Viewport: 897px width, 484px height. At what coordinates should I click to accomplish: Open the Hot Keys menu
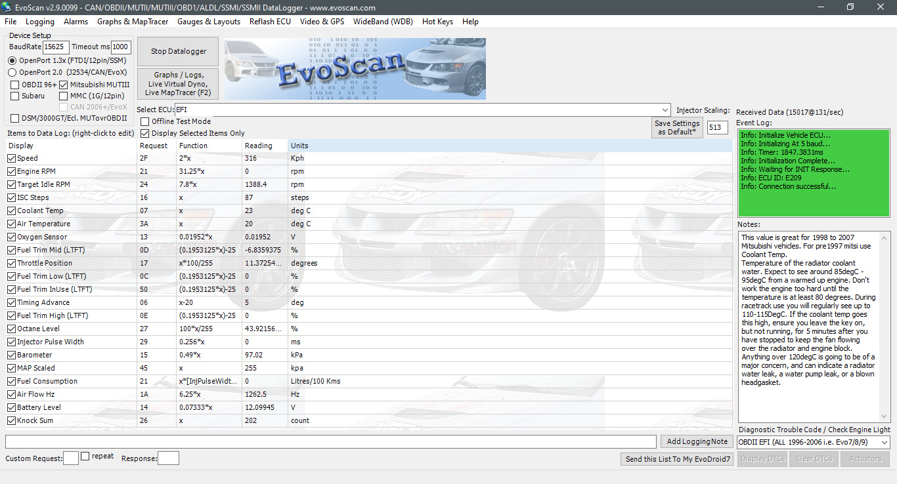point(437,22)
